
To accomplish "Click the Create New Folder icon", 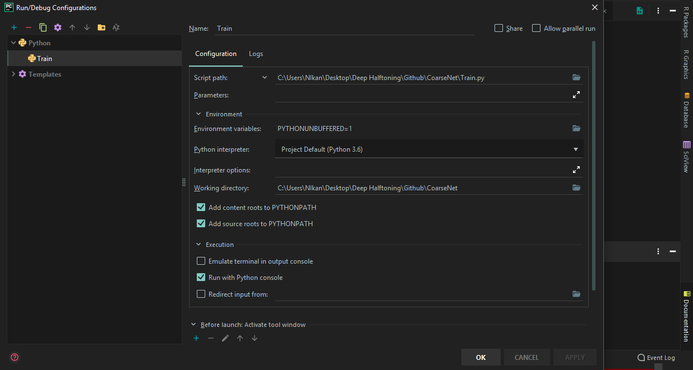I will (x=101, y=27).
